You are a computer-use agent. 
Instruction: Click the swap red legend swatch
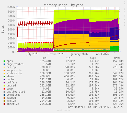tap(4, 89)
